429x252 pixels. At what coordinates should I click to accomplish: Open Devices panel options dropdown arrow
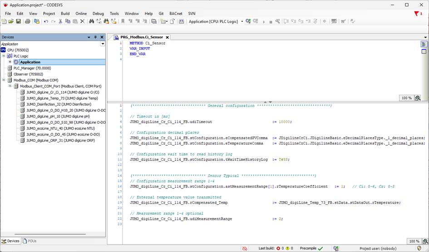(x=89, y=37)
